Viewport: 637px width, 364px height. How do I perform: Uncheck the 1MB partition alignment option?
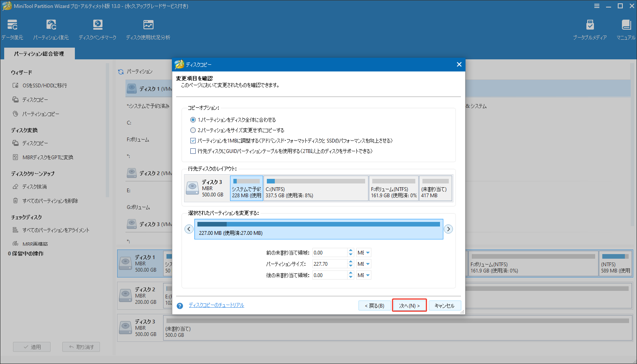click(193, 141)
